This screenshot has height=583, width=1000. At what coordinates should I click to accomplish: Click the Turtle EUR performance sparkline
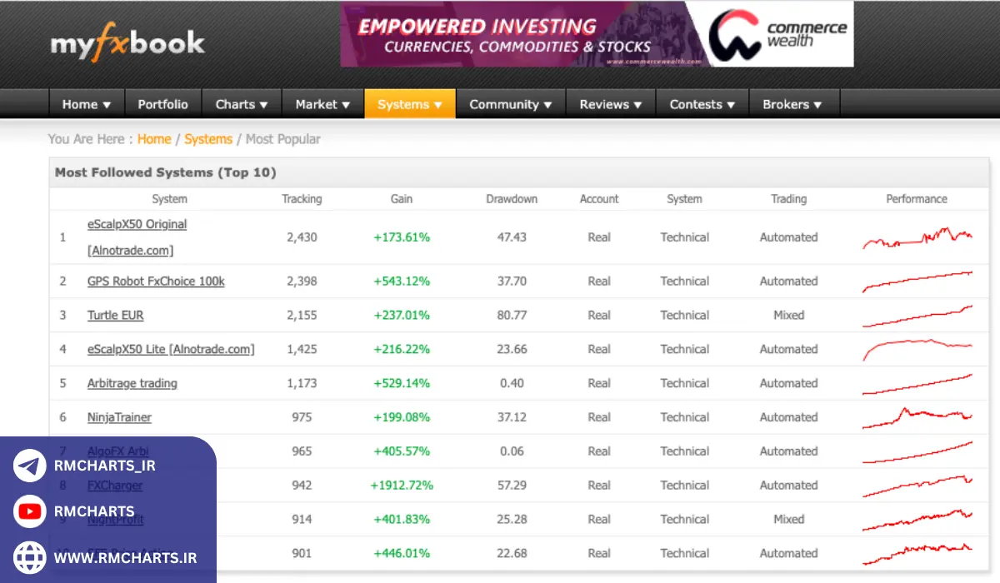[x=917, y=316]
